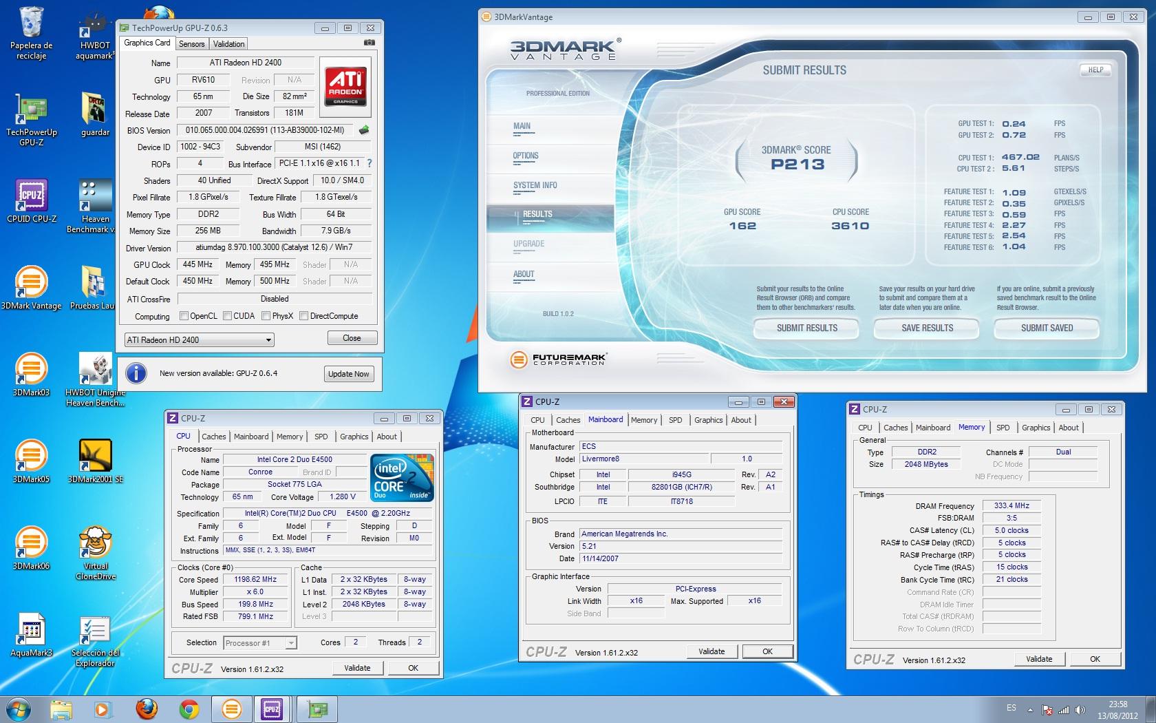Click SAVE RESULTS button

click(x=927, y=328)
